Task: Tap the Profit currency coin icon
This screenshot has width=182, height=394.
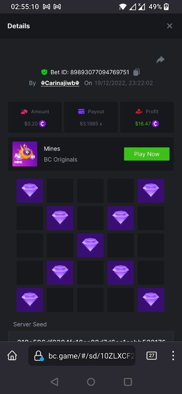Action: (x=156, y=124)
